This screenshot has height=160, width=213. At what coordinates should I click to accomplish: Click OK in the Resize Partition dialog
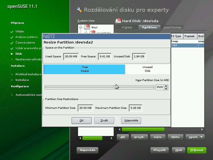point(81,121)
